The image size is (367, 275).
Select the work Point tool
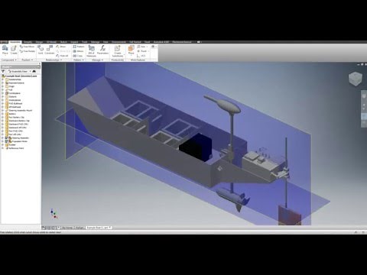pos(142,51)
